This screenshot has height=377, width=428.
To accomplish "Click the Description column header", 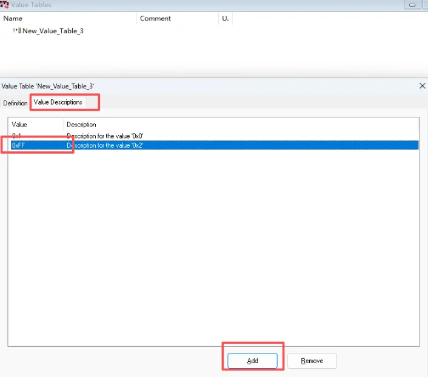I will tap(81, 125).
